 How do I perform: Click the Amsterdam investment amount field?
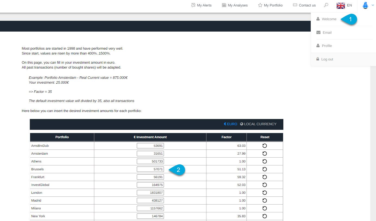click(x=150, y=154)
